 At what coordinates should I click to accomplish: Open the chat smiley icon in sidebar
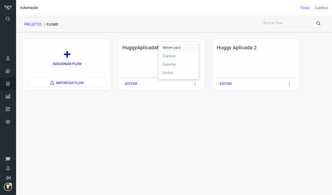8,71
